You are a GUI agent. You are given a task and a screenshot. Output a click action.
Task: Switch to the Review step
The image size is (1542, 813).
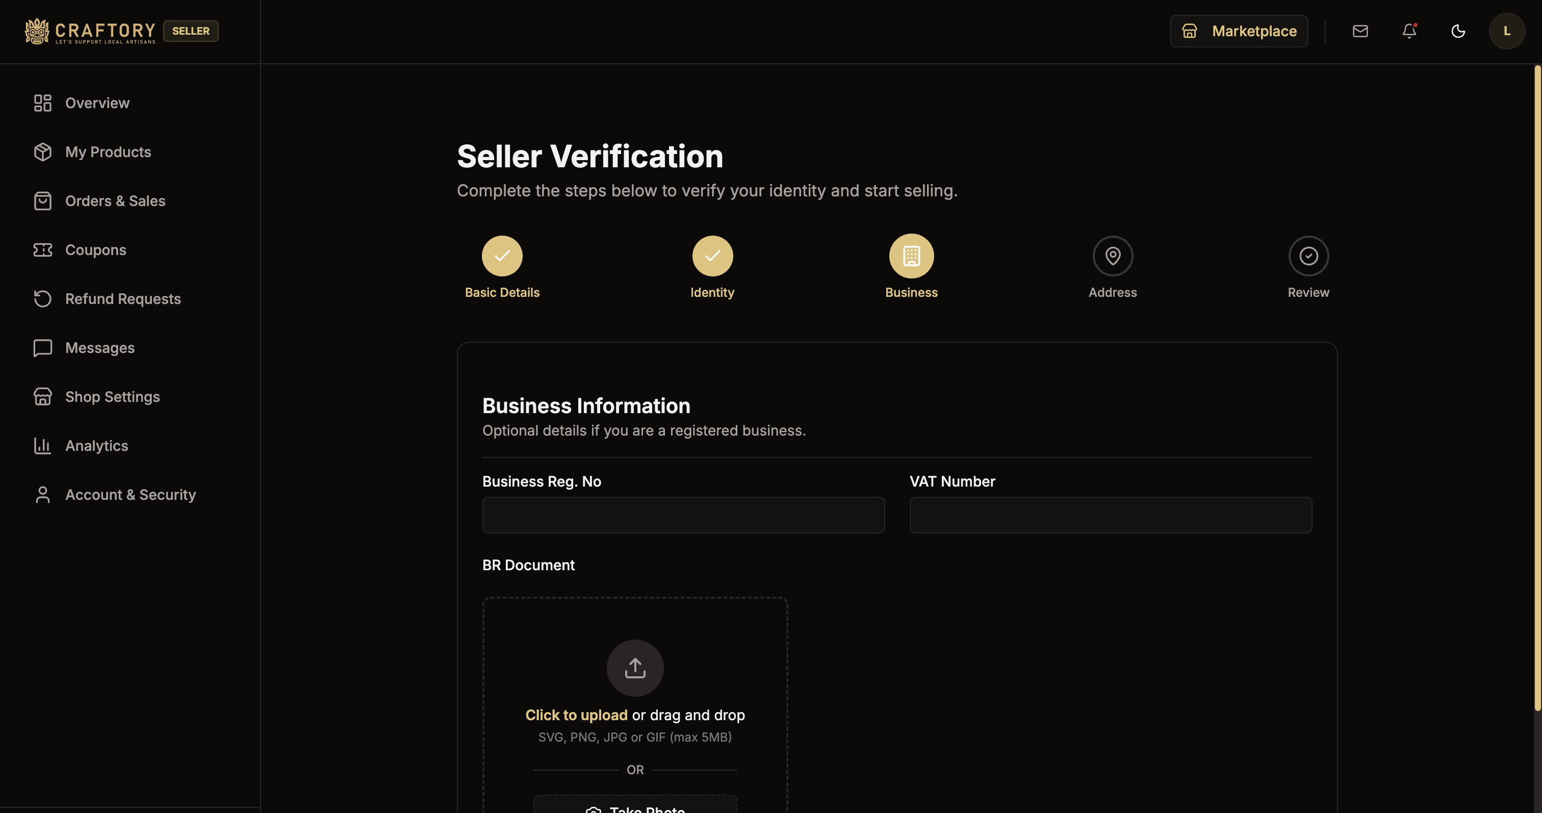[x=1308, y=256]
